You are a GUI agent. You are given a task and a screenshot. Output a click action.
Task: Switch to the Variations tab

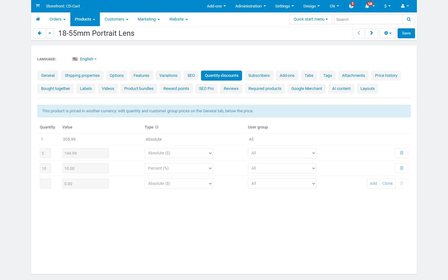tap(168, 76)
